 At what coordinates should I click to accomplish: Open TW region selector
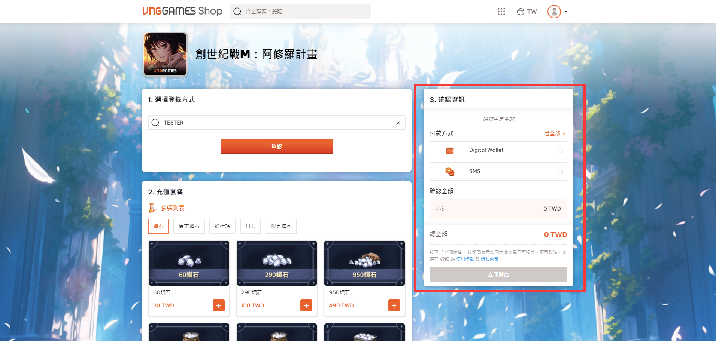(x=532, y=12)
